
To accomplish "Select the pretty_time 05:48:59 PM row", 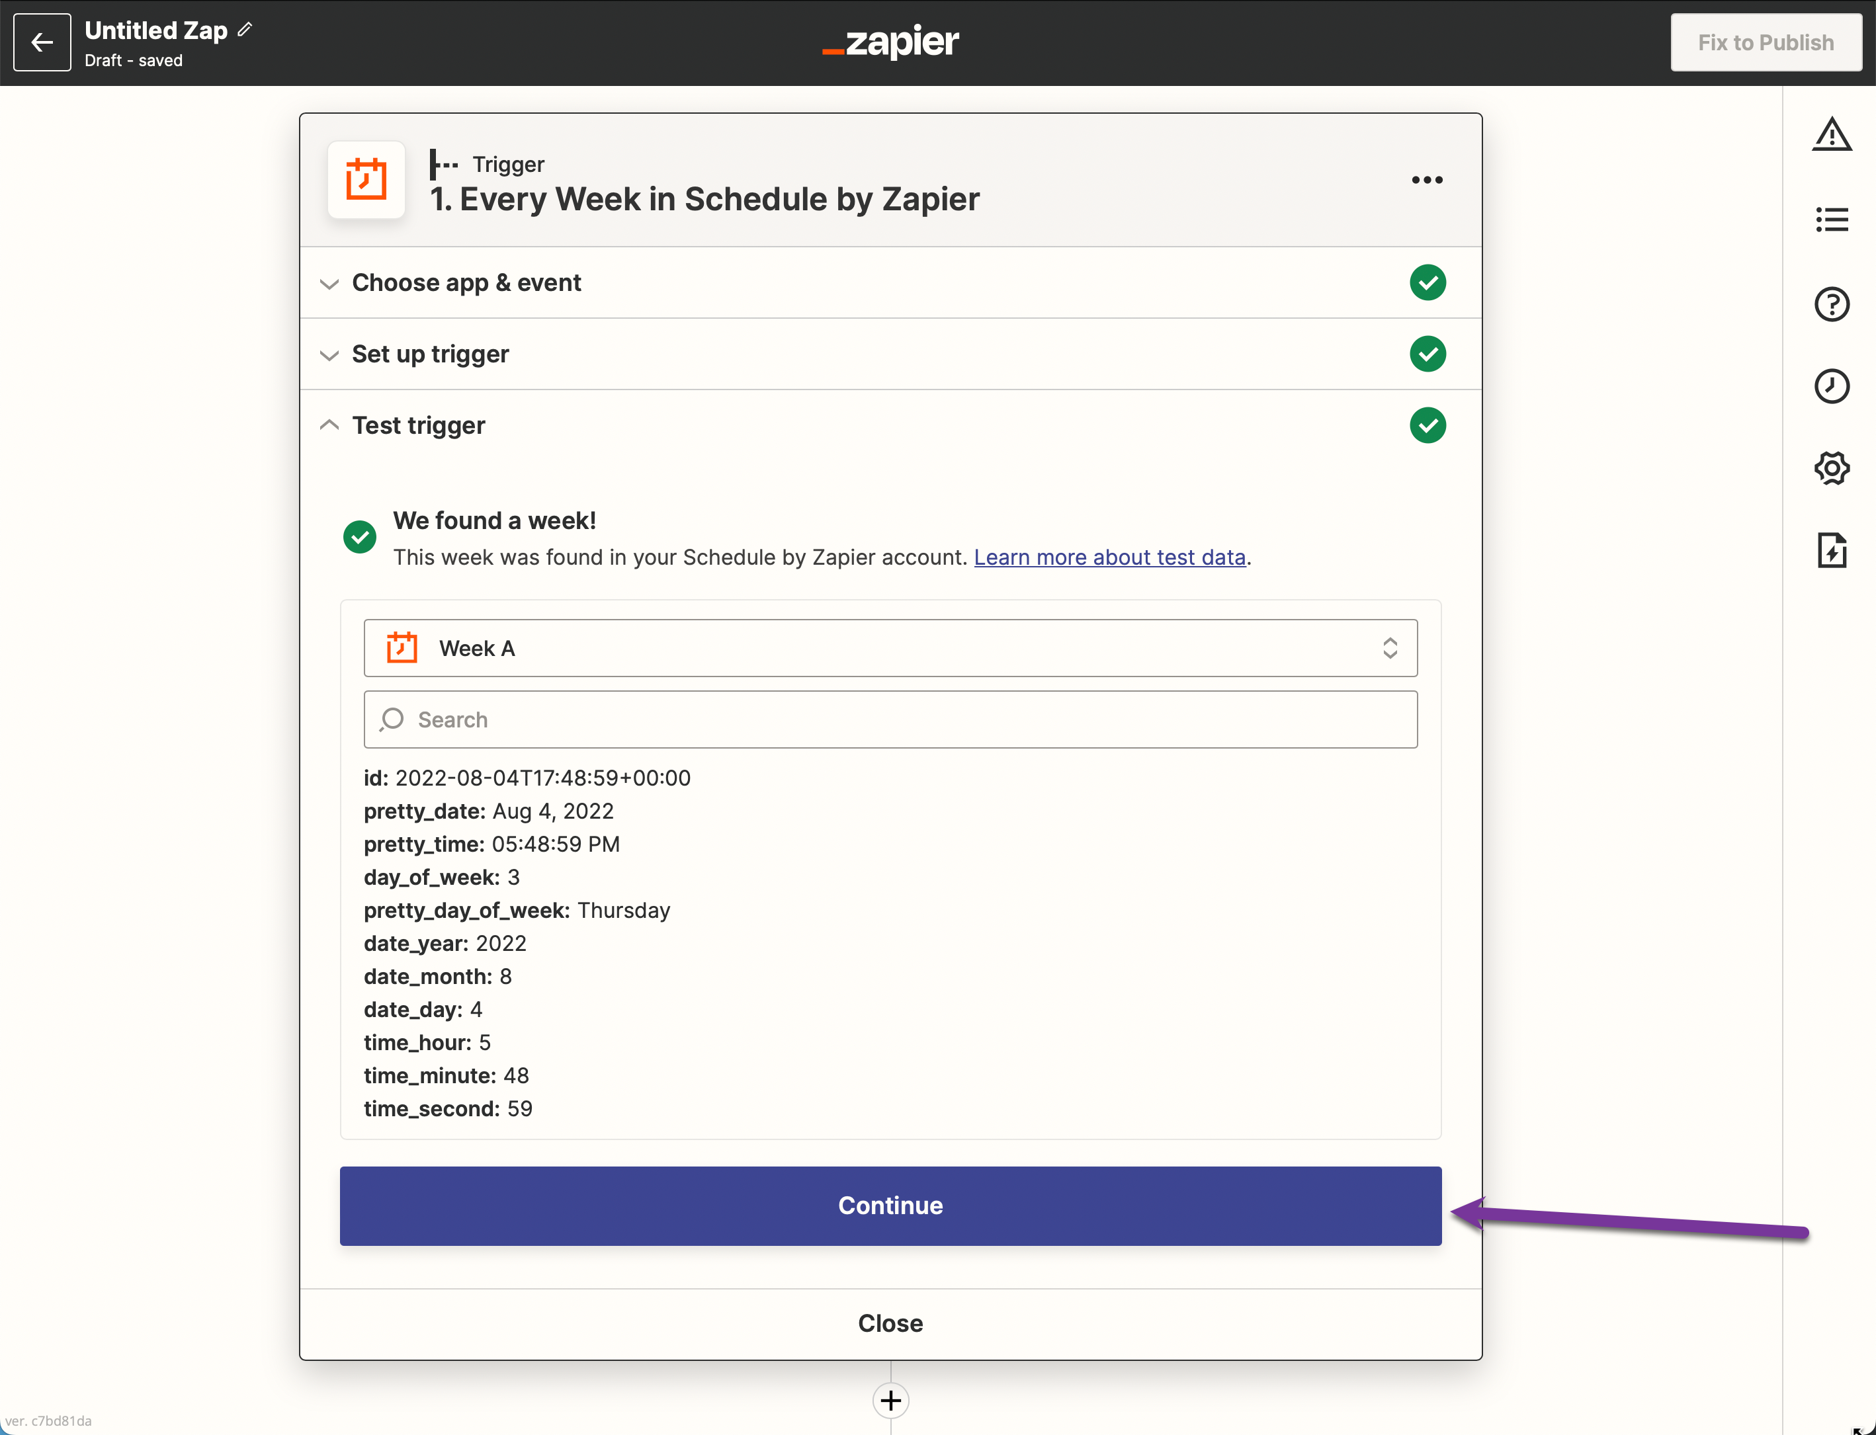I will [x=492, y=844].
